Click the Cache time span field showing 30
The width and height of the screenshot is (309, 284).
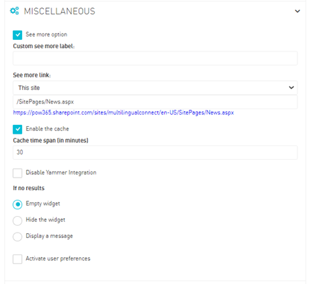(x=155, y=152)
